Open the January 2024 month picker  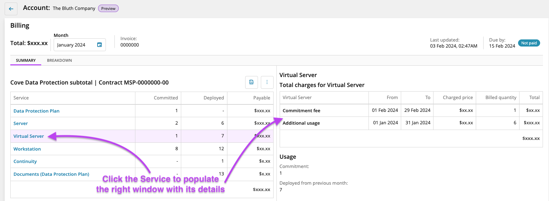click(75, 45)
